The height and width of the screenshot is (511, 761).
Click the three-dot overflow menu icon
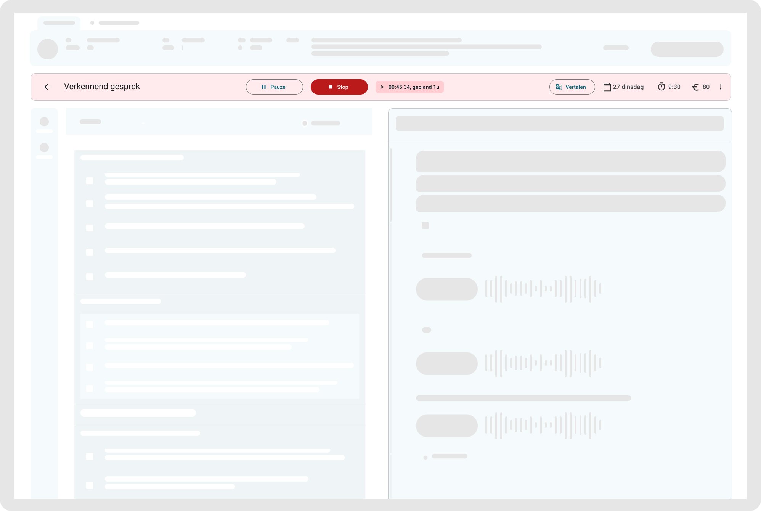721,87
